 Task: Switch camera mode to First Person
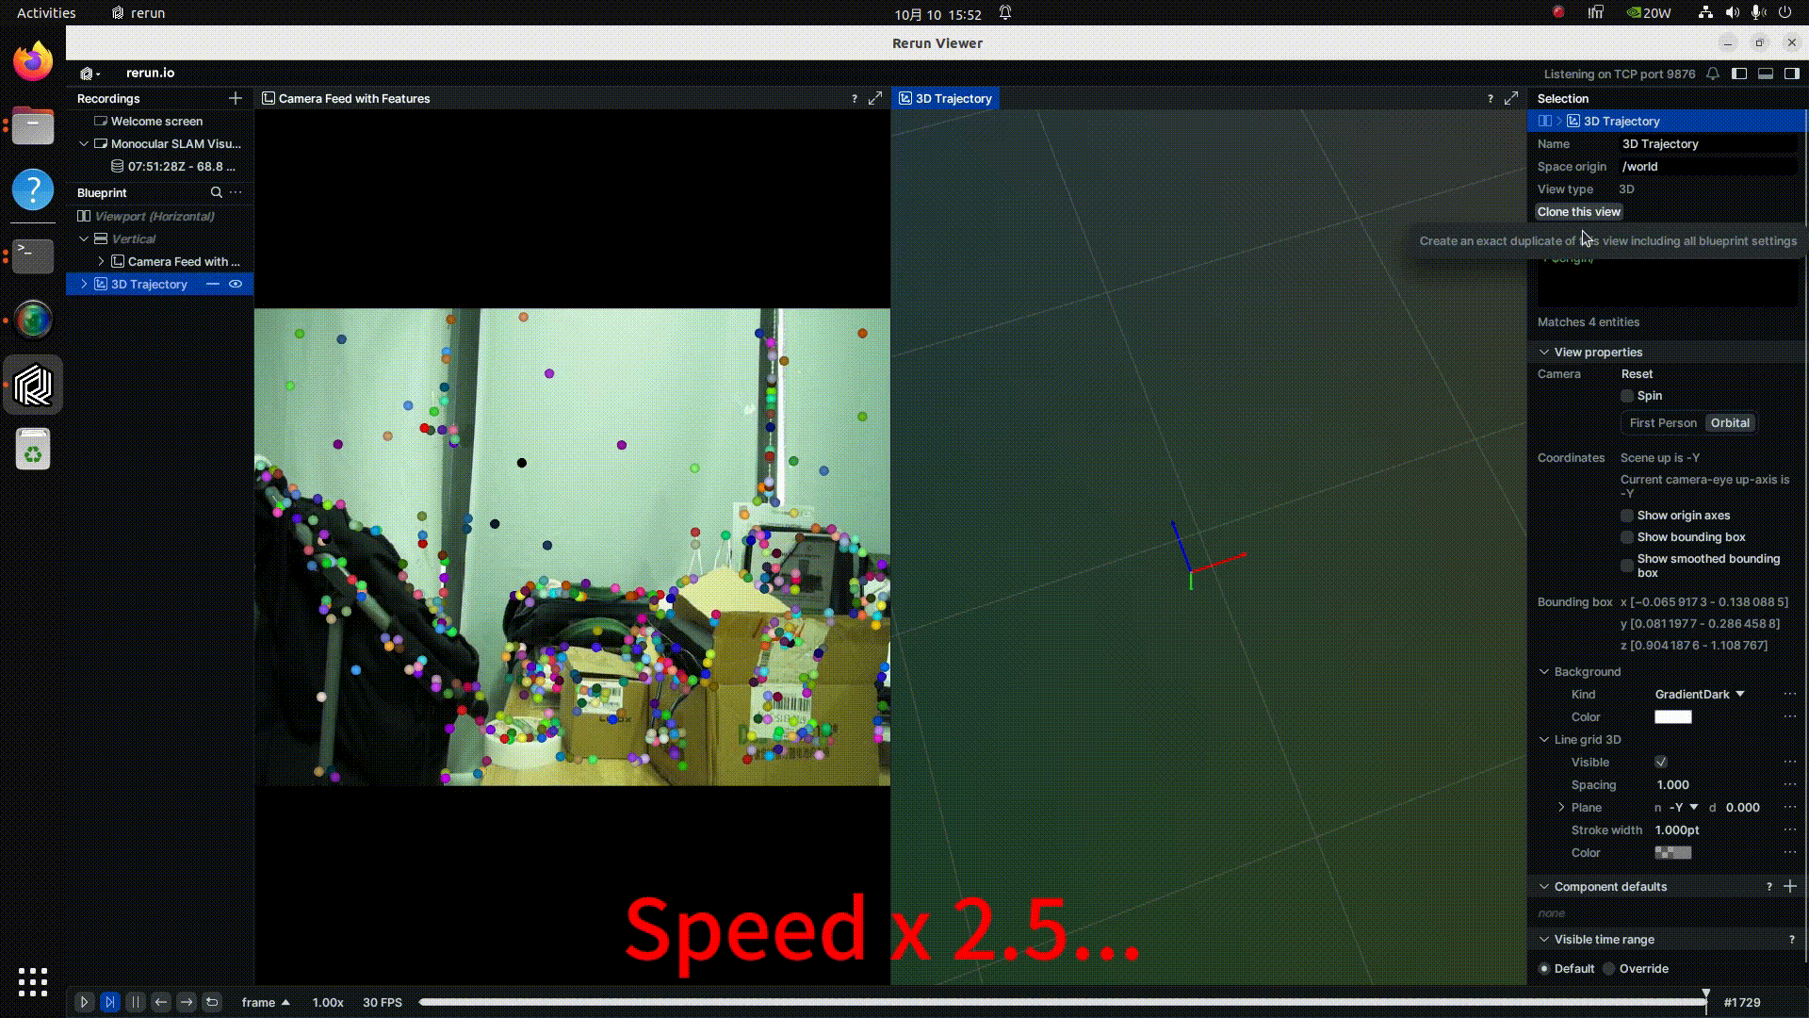point(1663,422)
